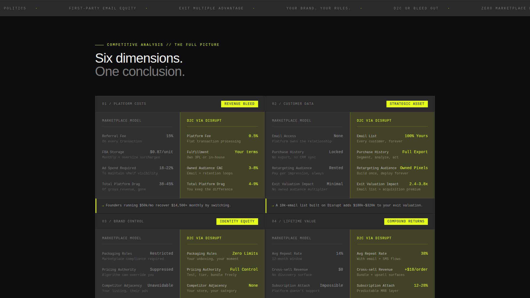The height and width of the screenshot is (298, 530).
Task: Click Retargeting Audience Rented value
Action: (336, 168)
